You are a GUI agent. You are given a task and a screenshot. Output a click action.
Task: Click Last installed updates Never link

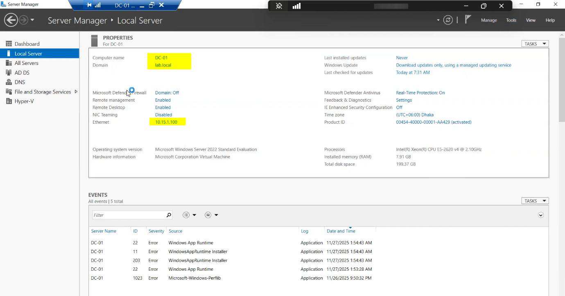(402, 58)
